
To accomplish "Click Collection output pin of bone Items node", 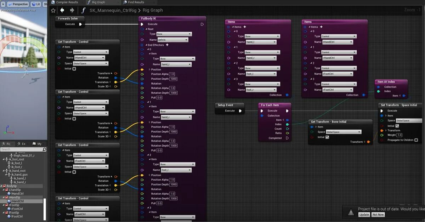I will [x=287, y=95].
